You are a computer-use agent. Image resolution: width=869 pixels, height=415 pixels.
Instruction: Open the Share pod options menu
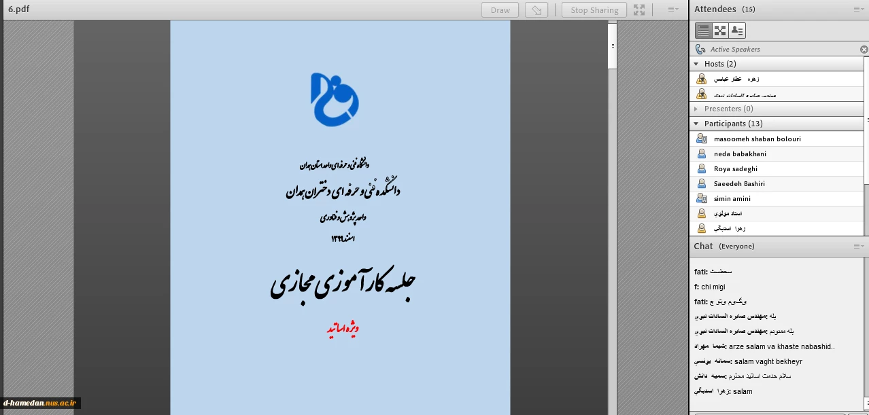click(673, 10)
